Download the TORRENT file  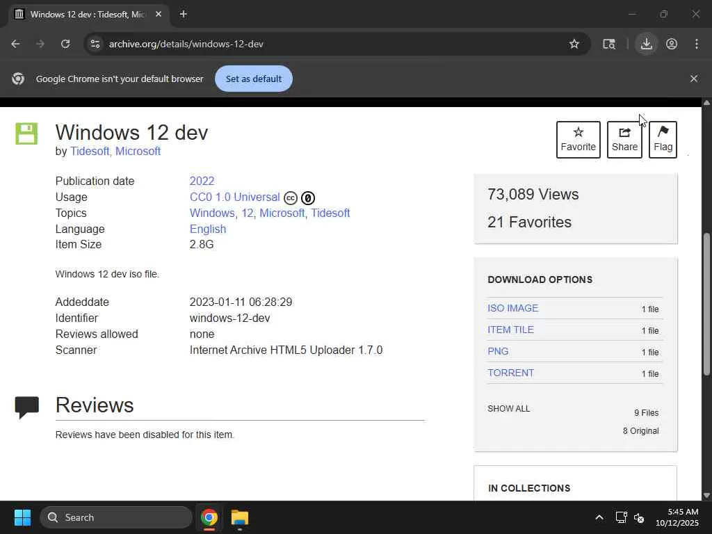coord(511,373)
